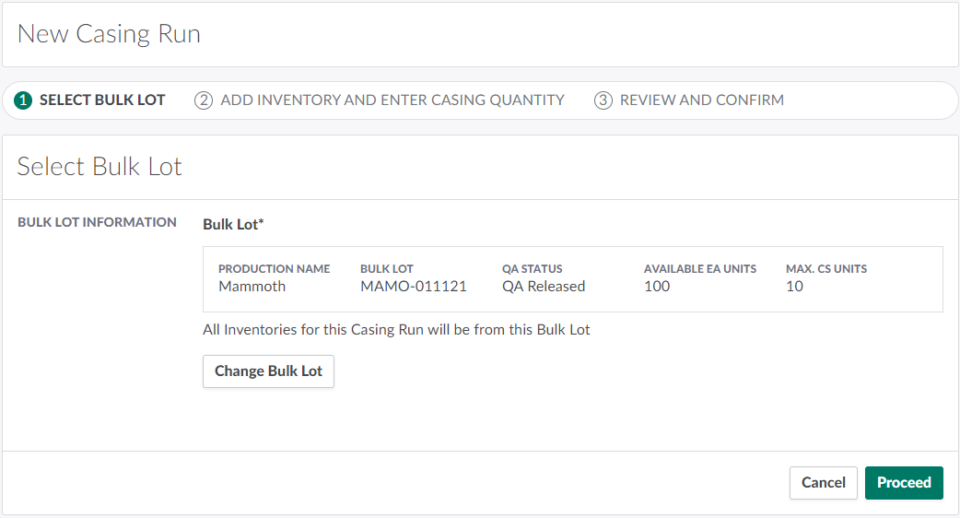The width and height of the screenshot is (960, 518).
Task: Click the All Inventories note text
Action: click(396, 329)
